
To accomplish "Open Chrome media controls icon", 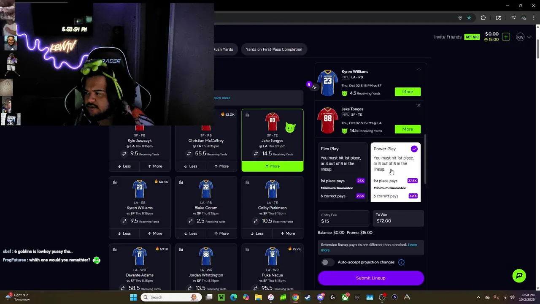I will click(x=513, y=18).
